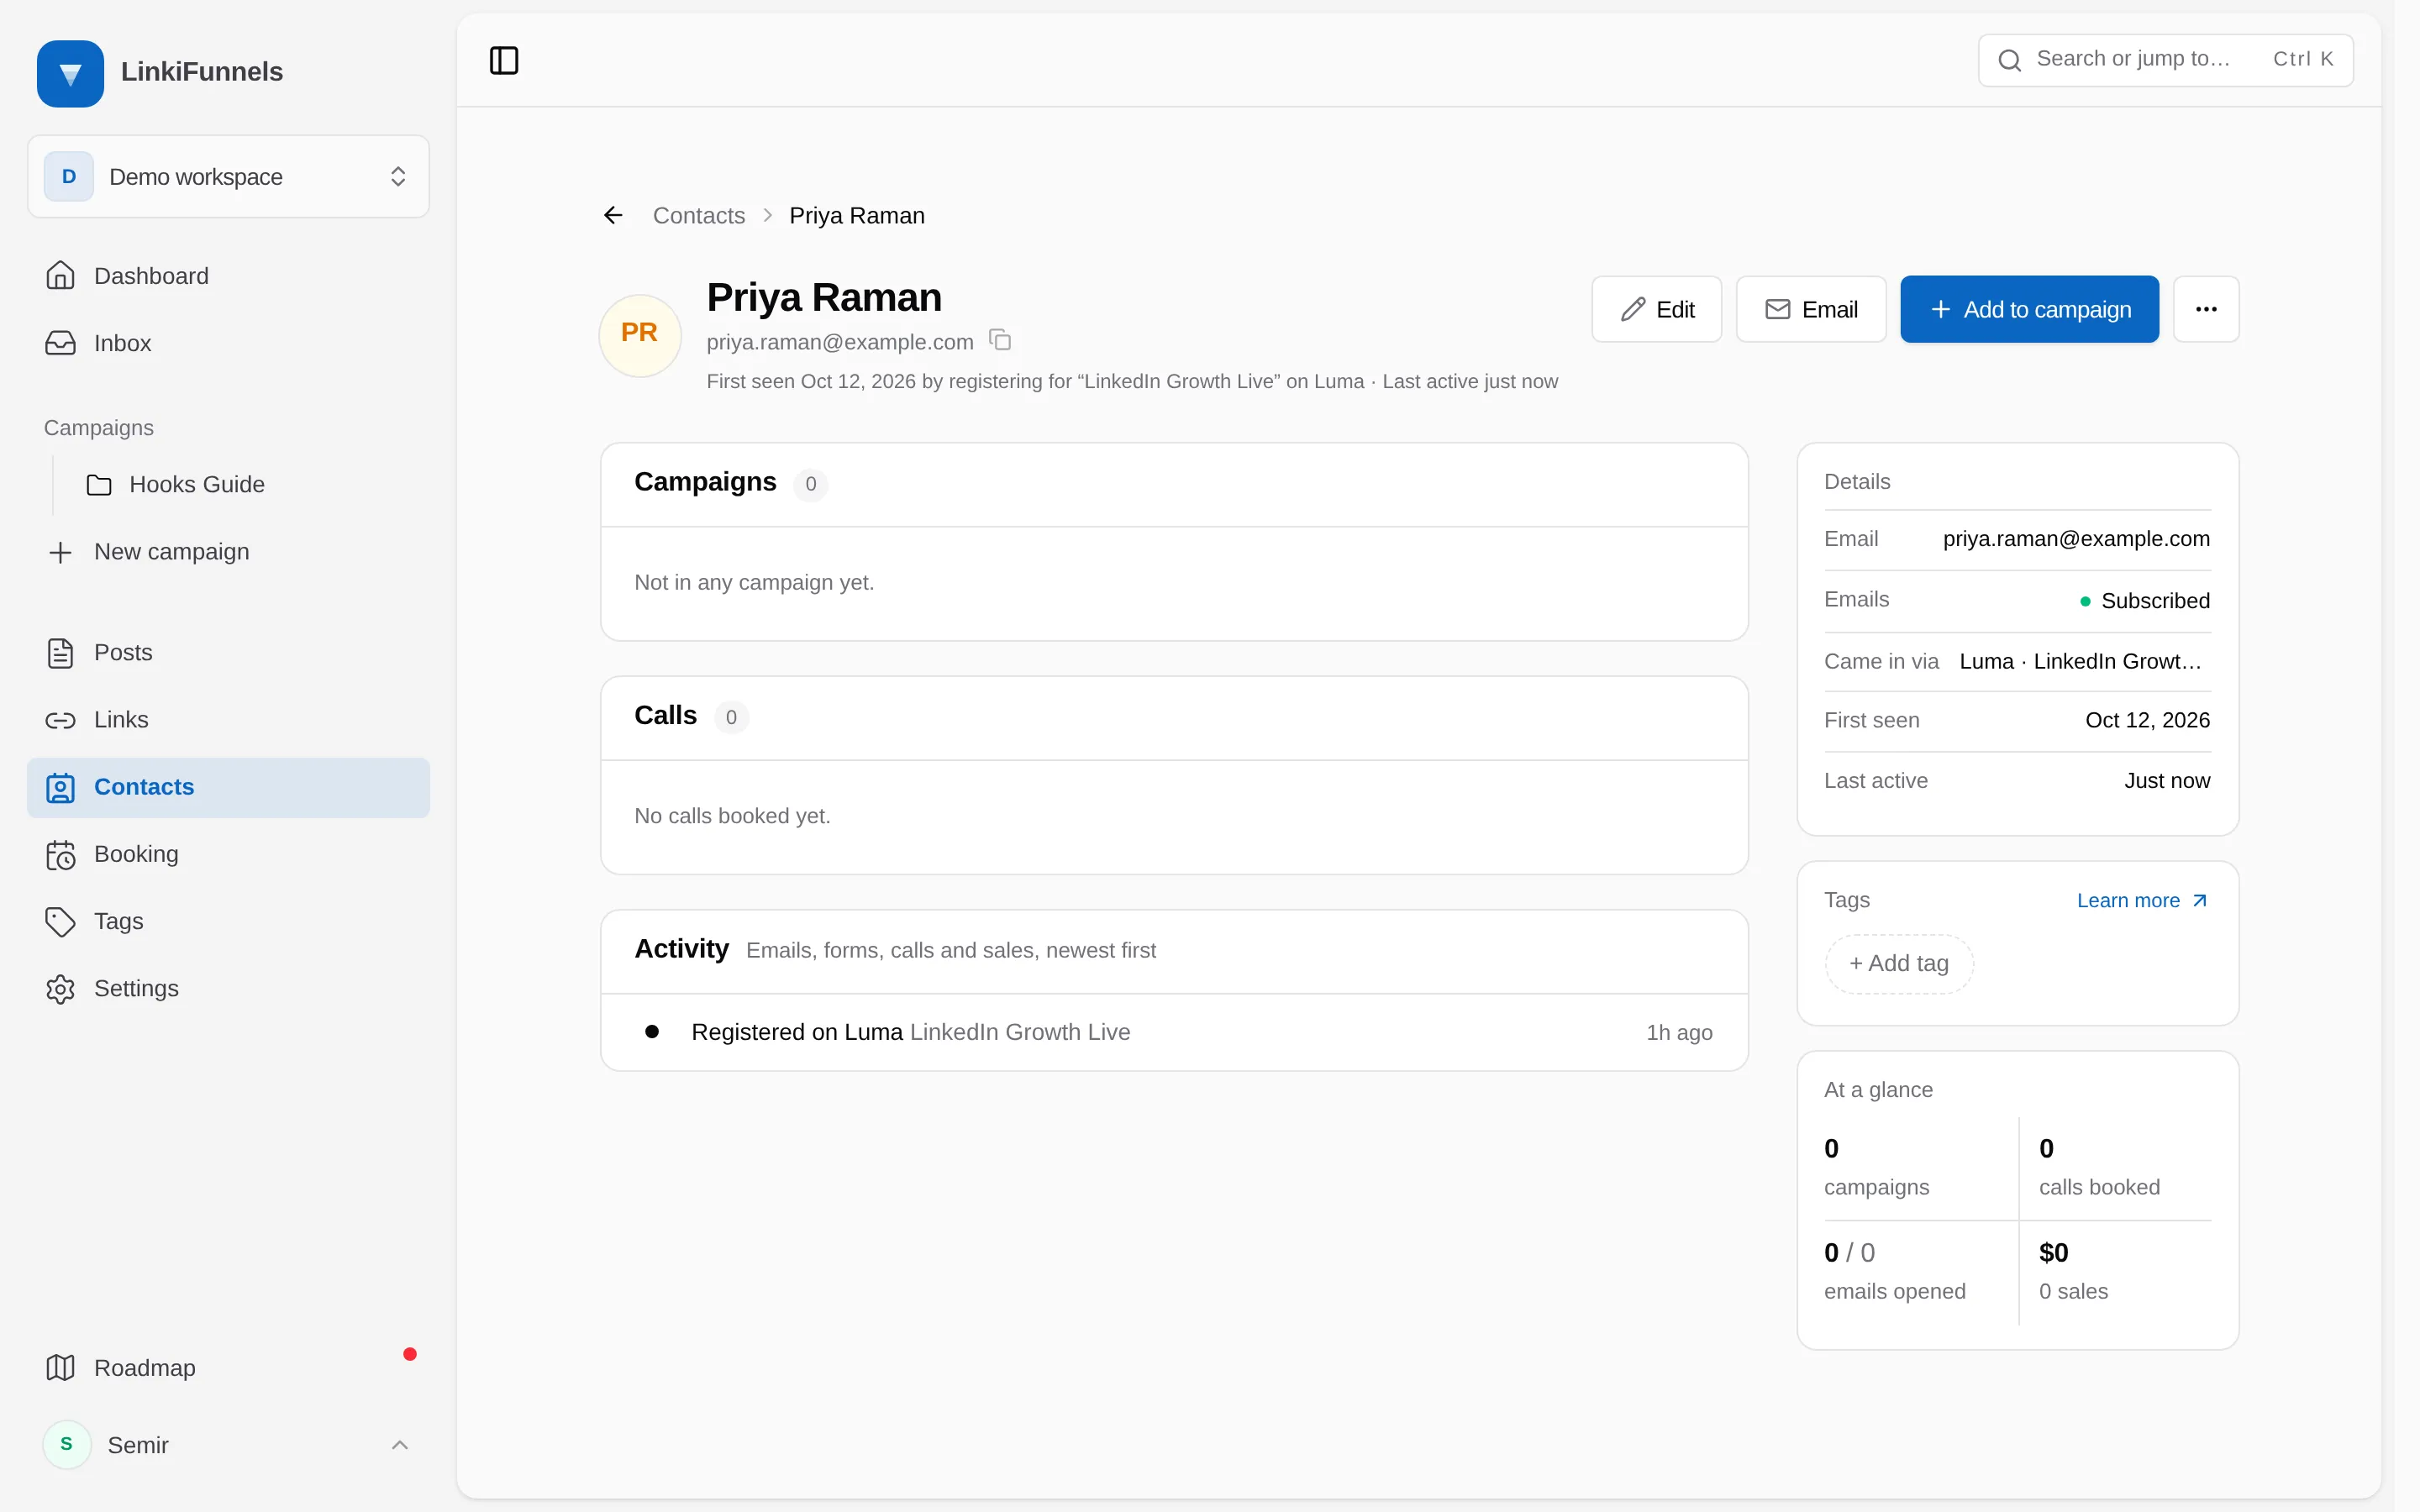Click the First seen Oct 12, 2026 value
This screenshot has width=2420, height=1512.
(2147, 720)
